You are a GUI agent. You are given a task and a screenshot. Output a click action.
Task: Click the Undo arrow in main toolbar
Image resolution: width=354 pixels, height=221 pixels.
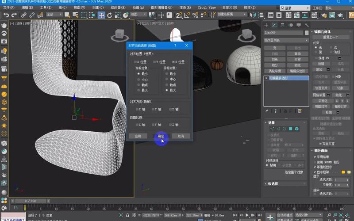6,15
